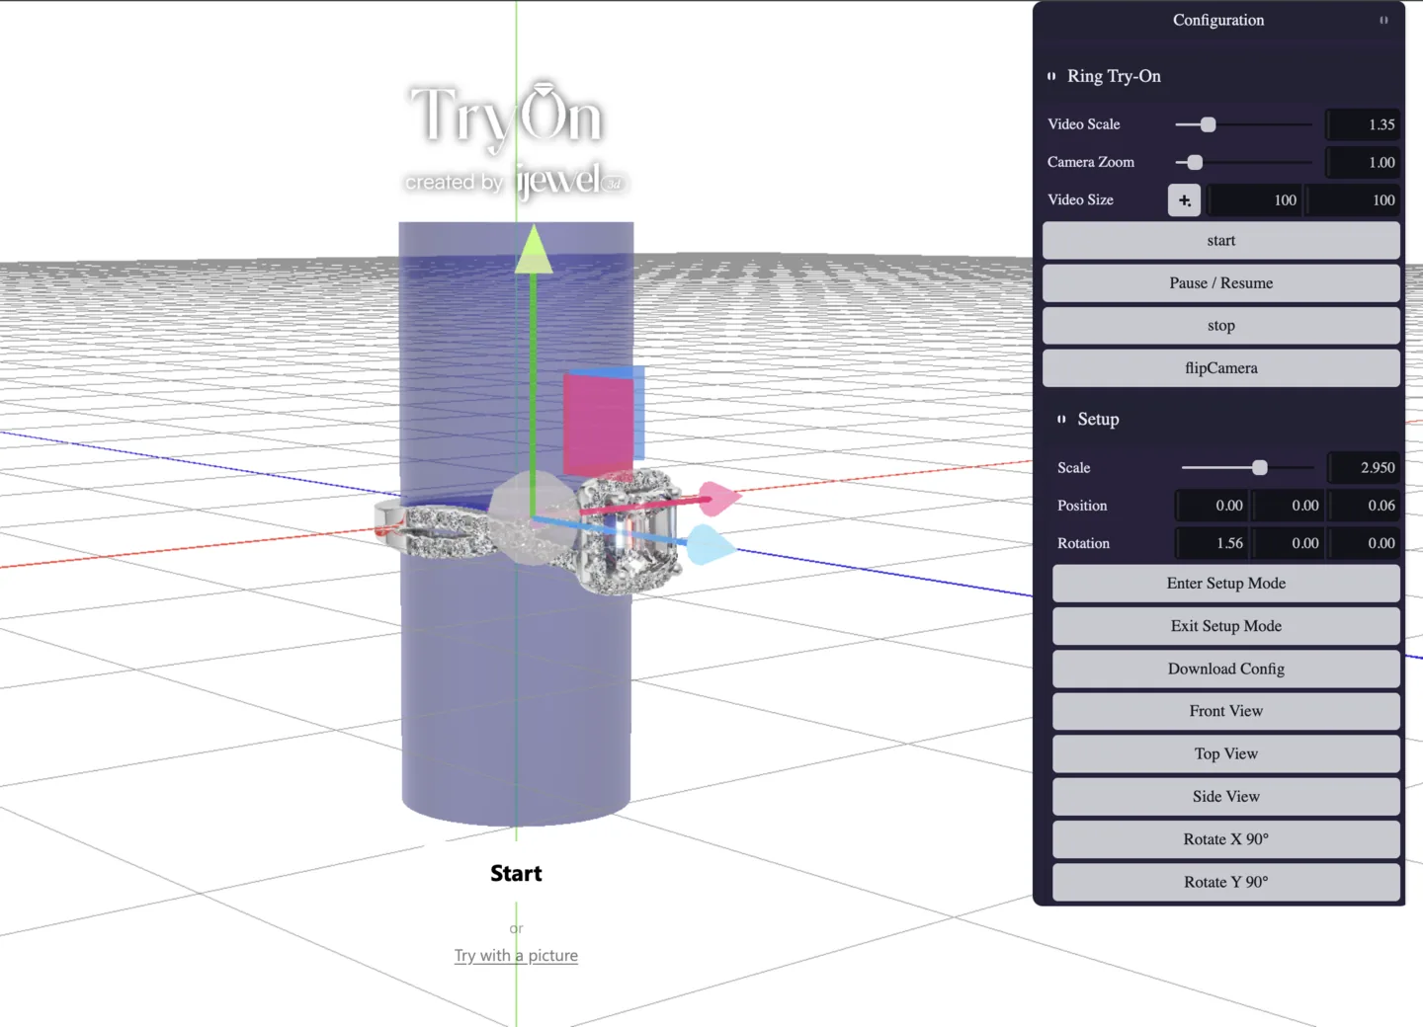
Task: Click Exit Setup Mode
Action: (x=1226, y=626)
